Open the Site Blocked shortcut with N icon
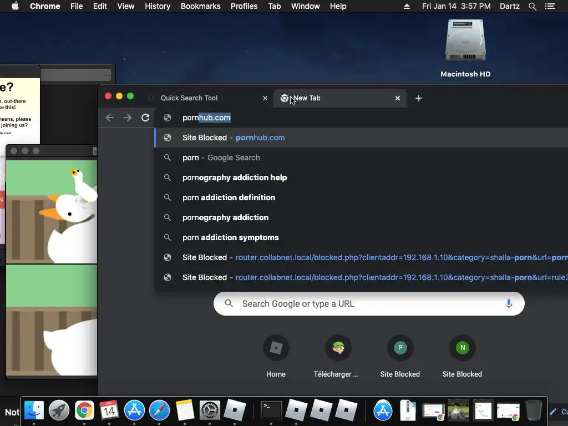568x426 pixels. 462,357
